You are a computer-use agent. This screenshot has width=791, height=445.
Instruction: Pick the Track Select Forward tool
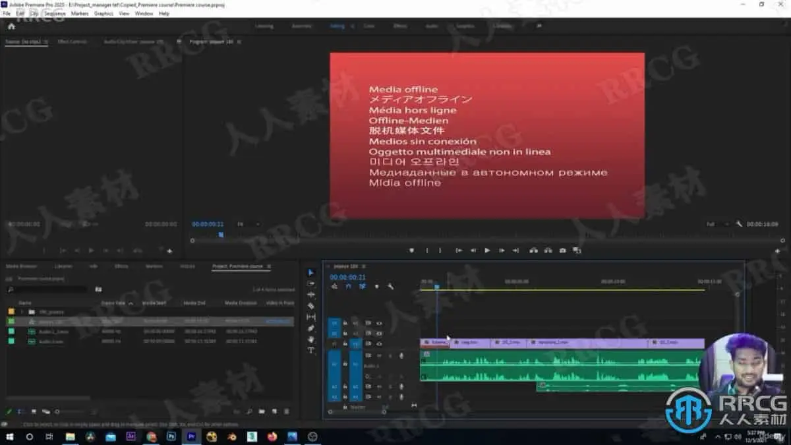(x=311, y=283)
